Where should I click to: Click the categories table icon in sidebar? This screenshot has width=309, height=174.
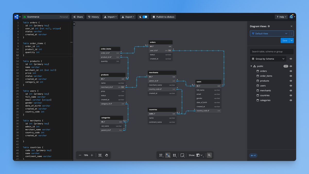pos(258,100)
